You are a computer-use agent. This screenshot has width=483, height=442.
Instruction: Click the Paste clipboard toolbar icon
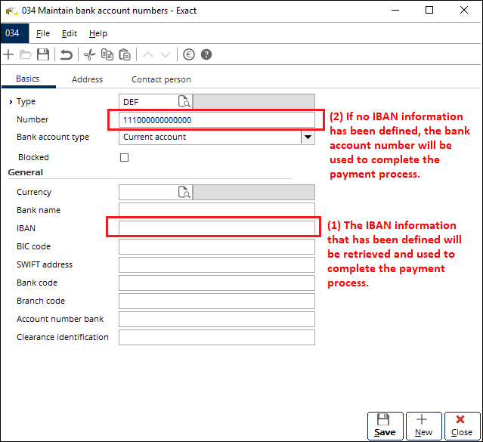pos(125,54)
